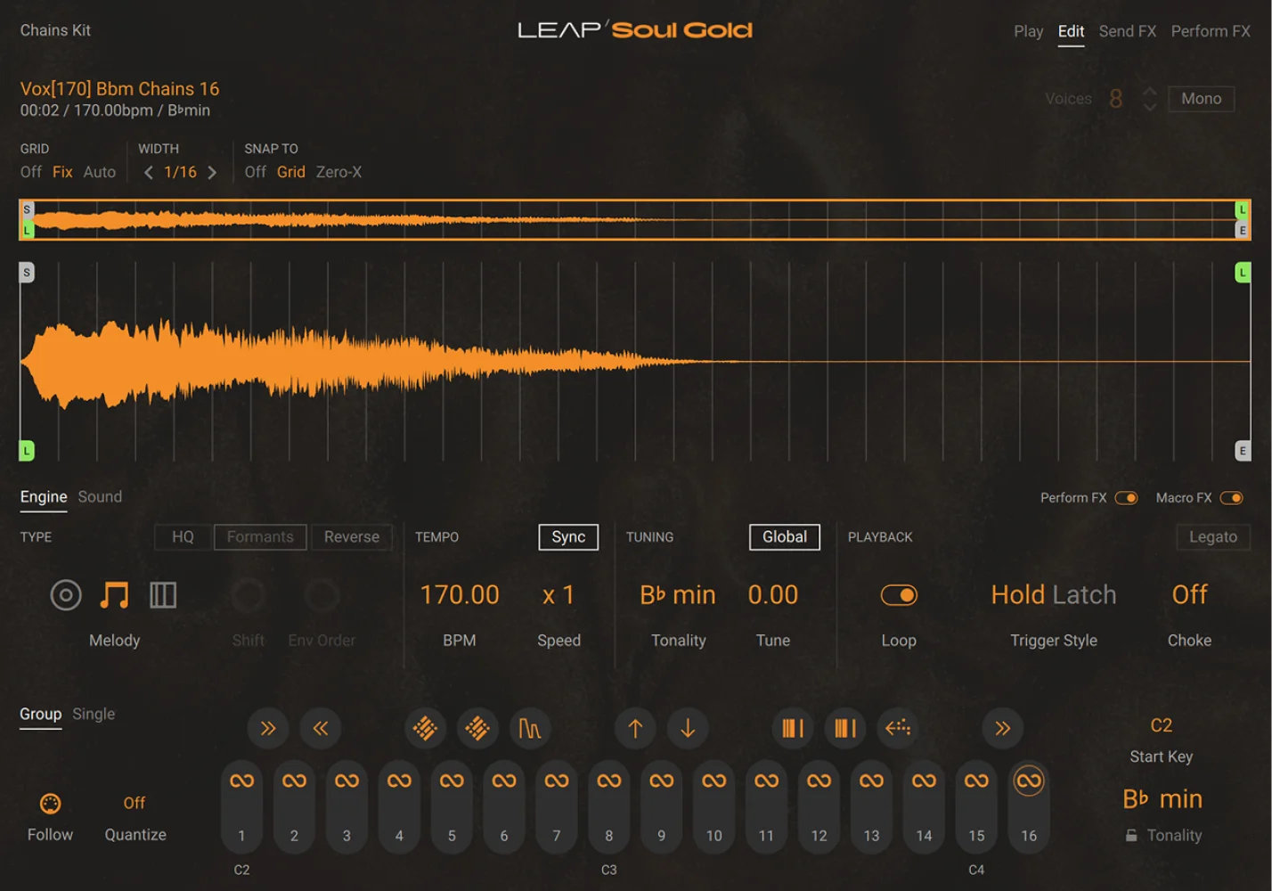The width and height of the screenshot is (1272, 891).
Task: Select the slice engine type icon
Action: (164, 594)
